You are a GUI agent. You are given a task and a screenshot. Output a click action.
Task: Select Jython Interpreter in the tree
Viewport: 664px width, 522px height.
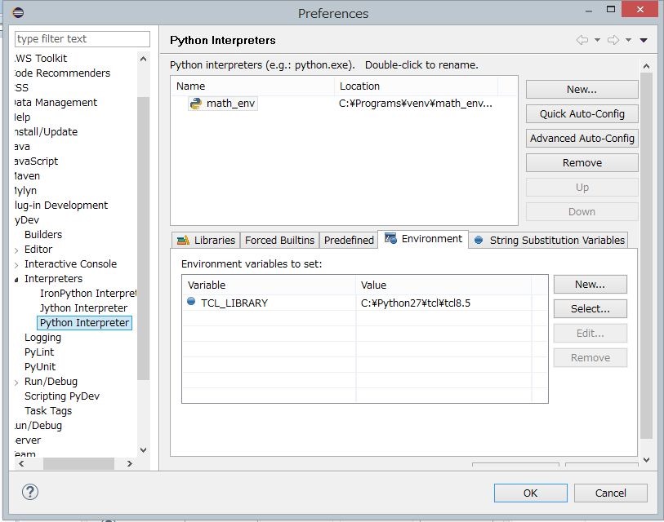[83, 308]
